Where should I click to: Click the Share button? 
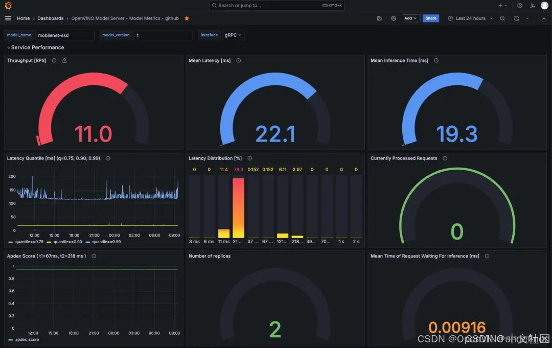click(x=430, y=18)
